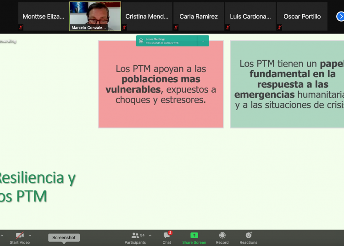The height and width of the screenshot is (246, 344).
Task: Click the 'Resiliencia y los PTM' slide title
Action: tap(37, 187)
